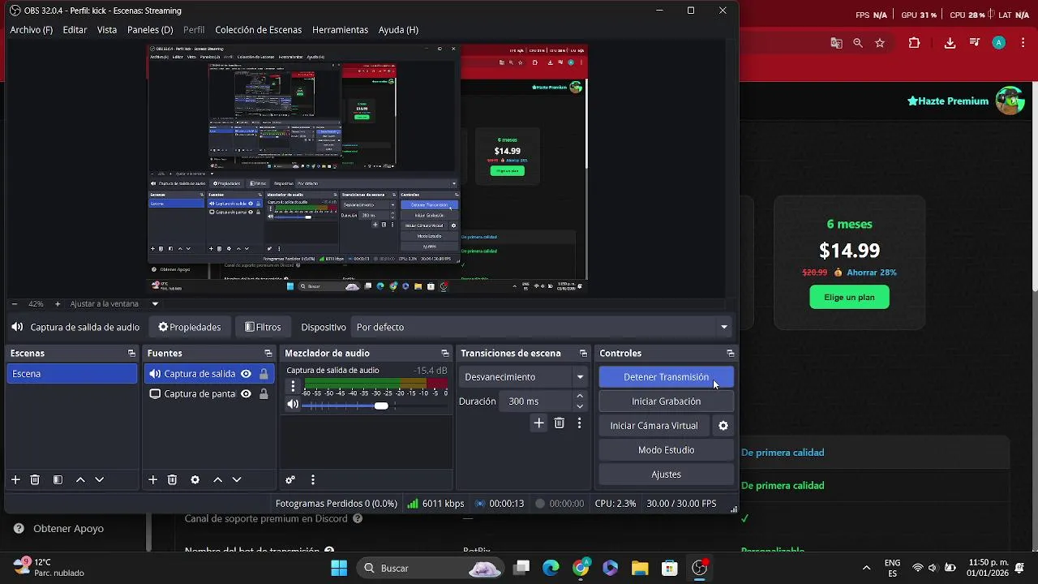Open Filtros for selected source
Image resolution: width=1038 pixels, height=584 pixels.
click(263, 328)
